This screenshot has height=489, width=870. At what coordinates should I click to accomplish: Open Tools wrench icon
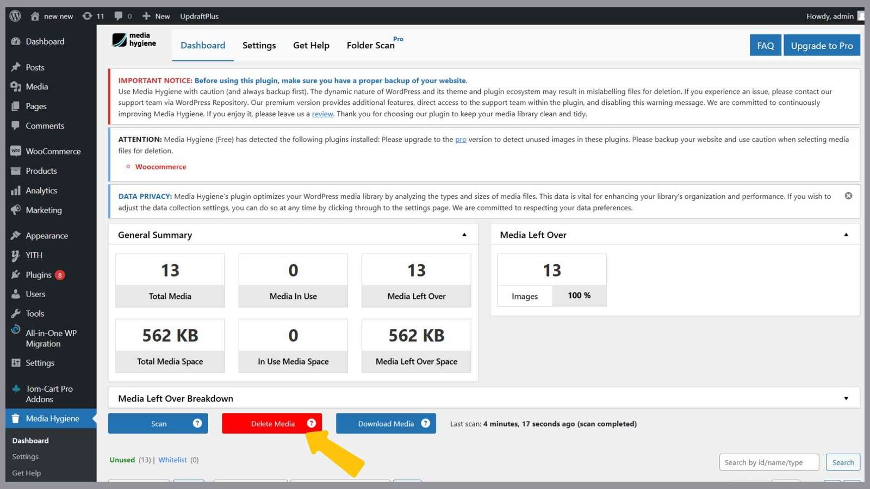click(x=16, y=314)
